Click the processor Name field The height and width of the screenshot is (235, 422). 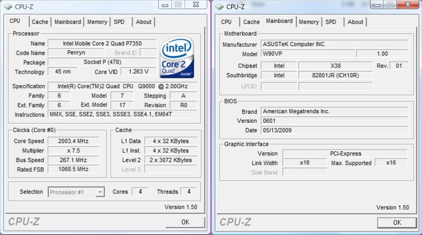(102, 44)
